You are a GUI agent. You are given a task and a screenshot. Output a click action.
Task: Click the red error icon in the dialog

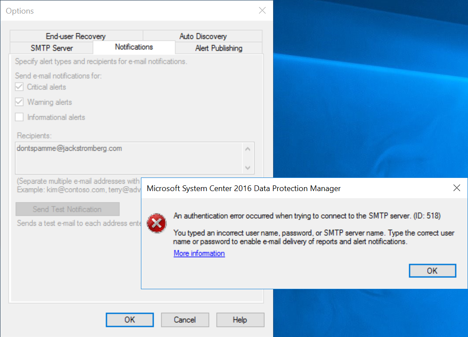[157, 223]
